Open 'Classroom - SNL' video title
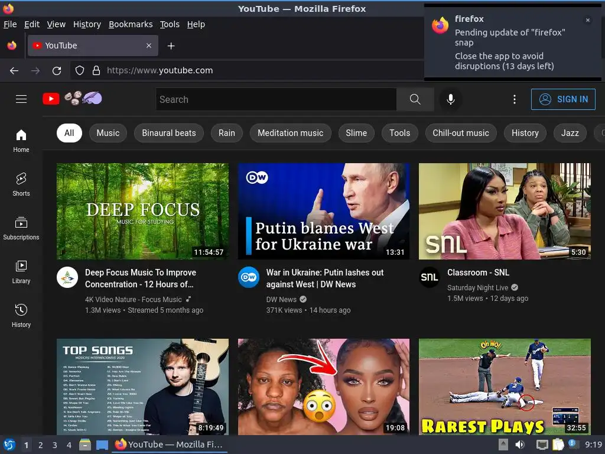The height and width of the screenshot is (454, 605). click(478, 273)
